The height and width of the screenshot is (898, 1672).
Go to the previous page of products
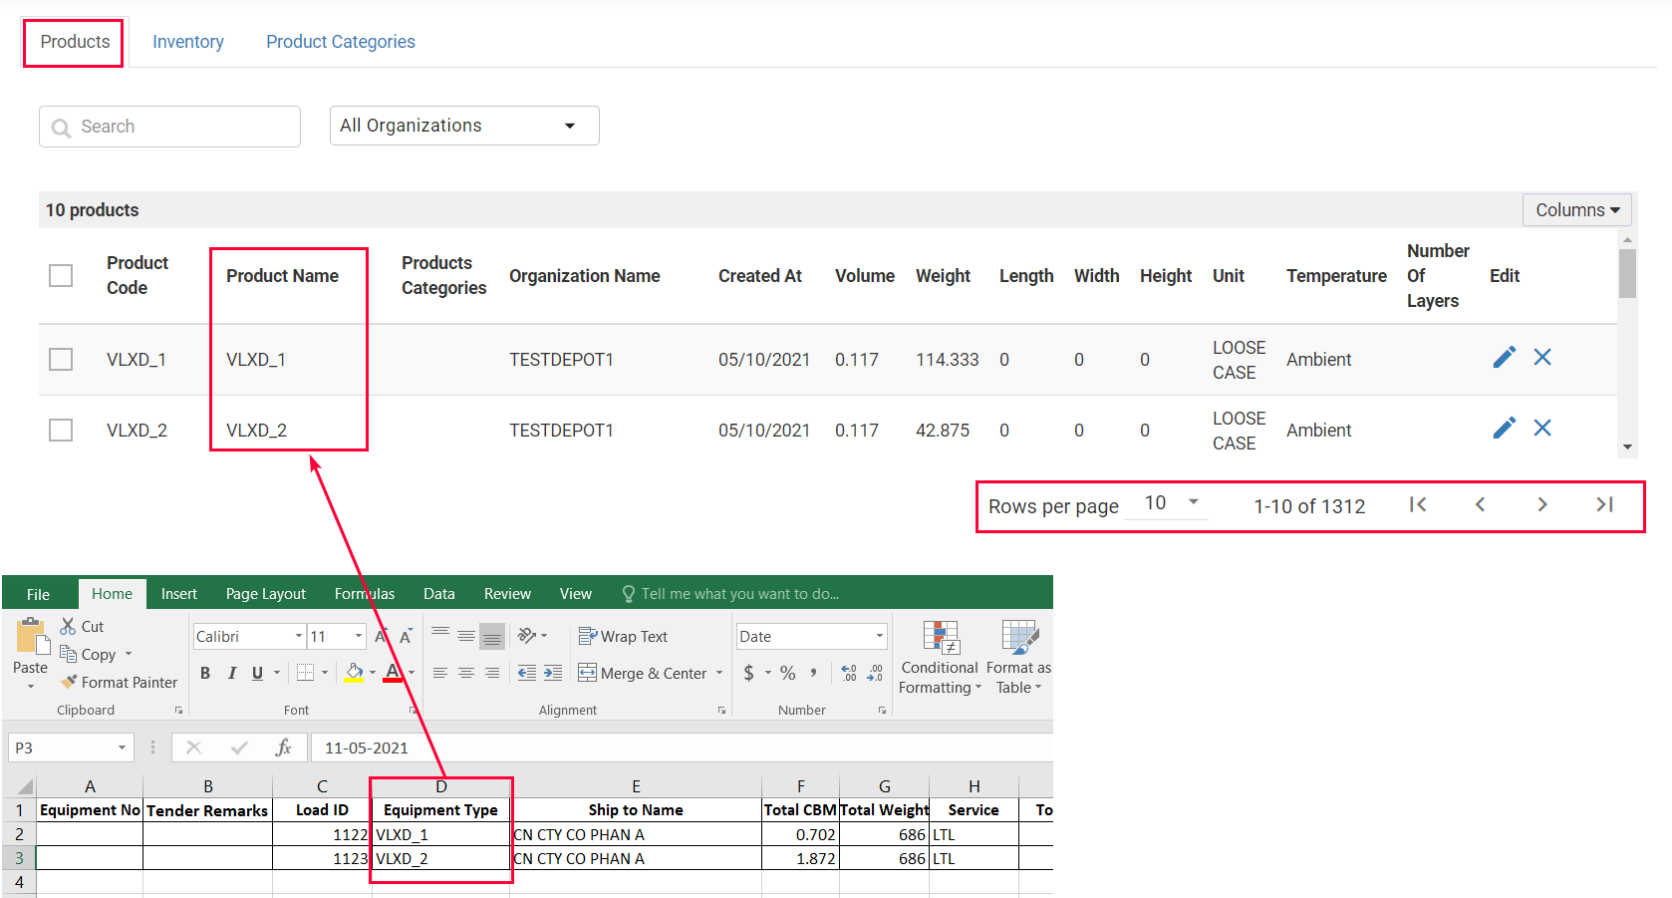coord(1480,504)
